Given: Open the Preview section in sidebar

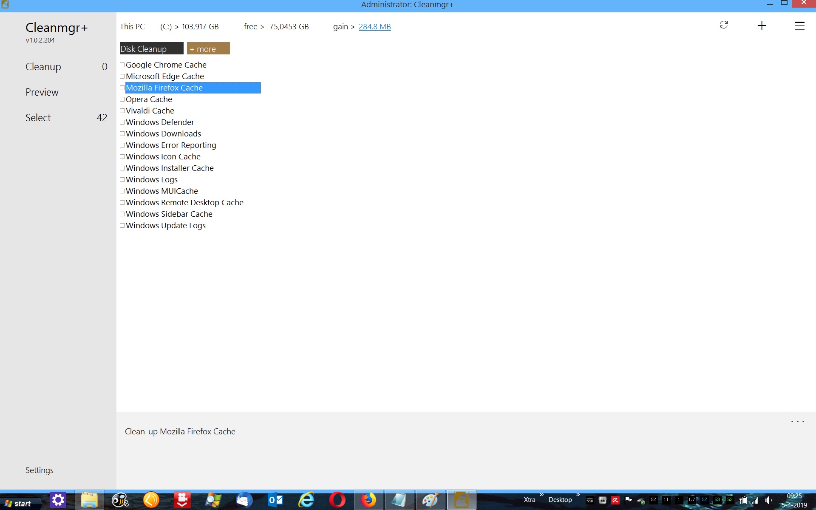Looking at the screenshot, I should [x=42, y=92].
